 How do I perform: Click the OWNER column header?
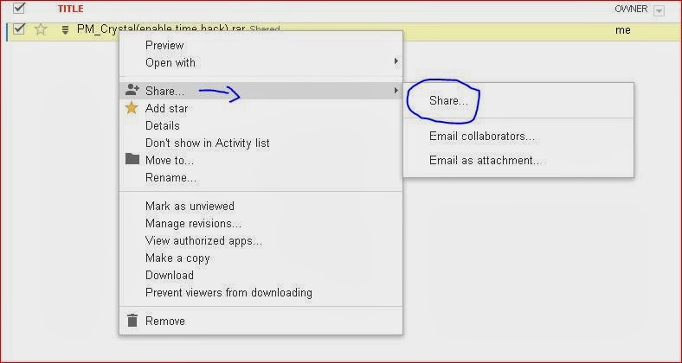[x=631, y=9]
